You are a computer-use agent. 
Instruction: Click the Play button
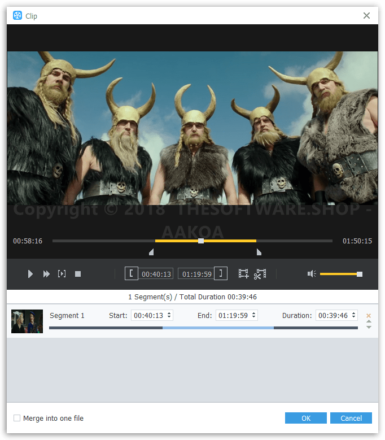tap(30, 274)
